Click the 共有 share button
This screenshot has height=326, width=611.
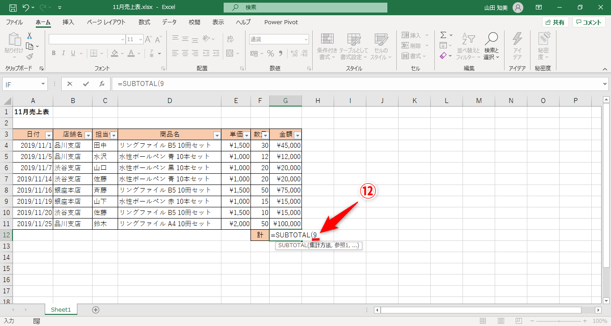pos(555,22)
